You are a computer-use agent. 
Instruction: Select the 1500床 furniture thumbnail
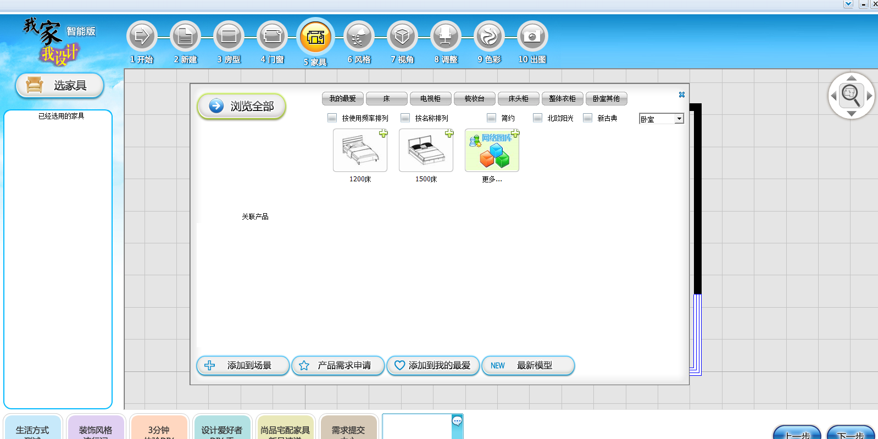click(426, 151)
